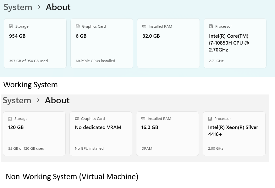Open the Storage card showing 55 GB used
Screen dimensions: 275x188
34,134
